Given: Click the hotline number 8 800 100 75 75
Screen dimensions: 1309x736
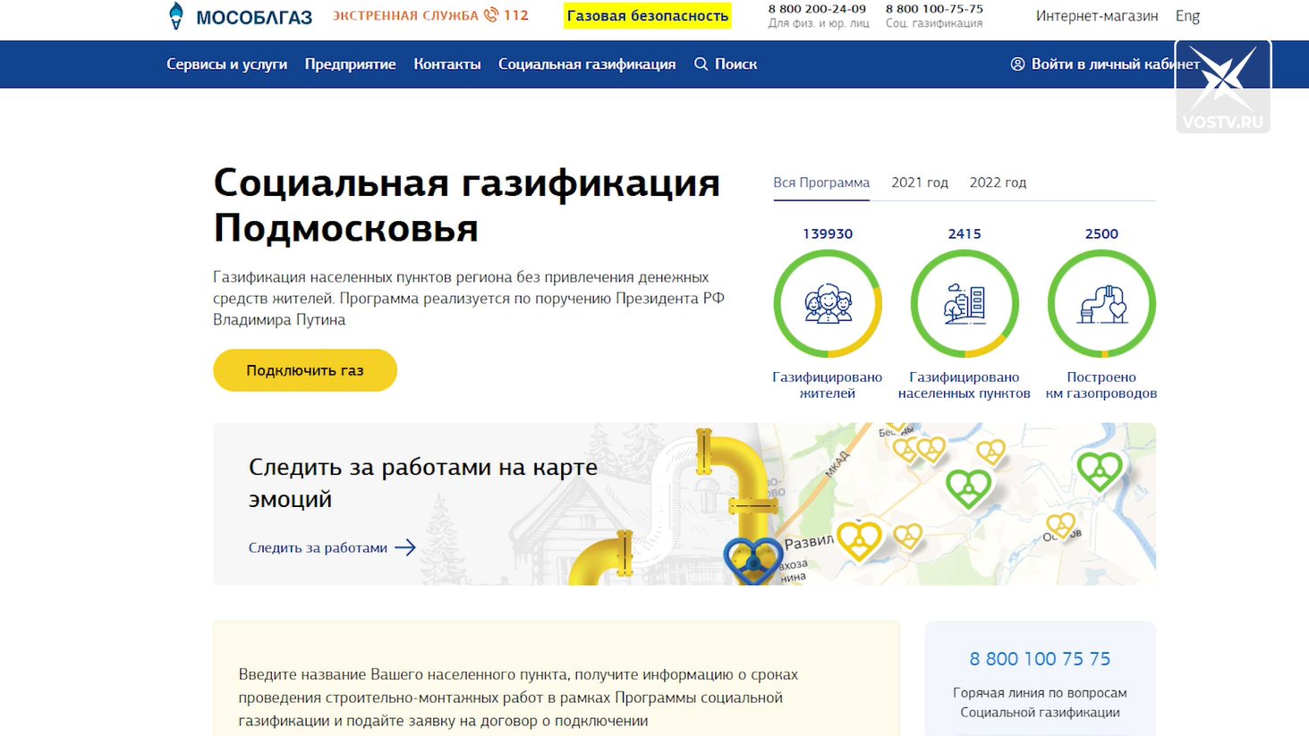Looking at the screenshot, I should (1040, 659).
